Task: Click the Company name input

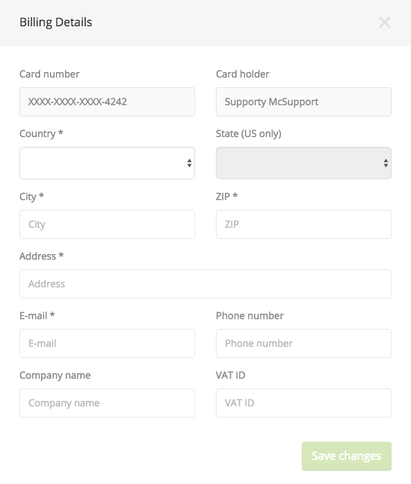Action: 107,403
